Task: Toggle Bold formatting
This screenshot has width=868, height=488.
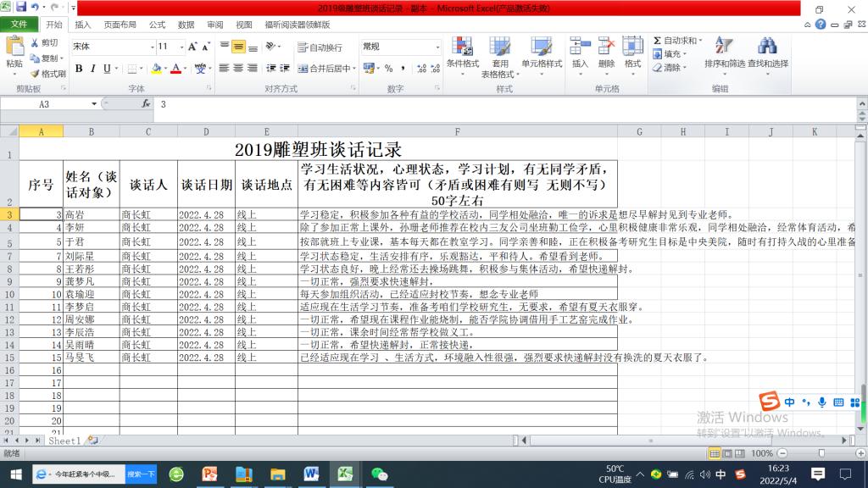Action: 79,69
